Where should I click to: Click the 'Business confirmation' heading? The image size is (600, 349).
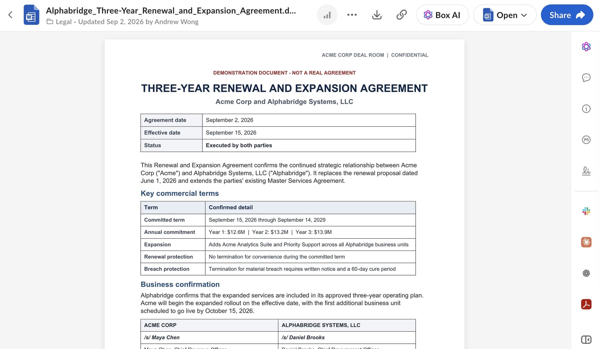click(180, 284)
